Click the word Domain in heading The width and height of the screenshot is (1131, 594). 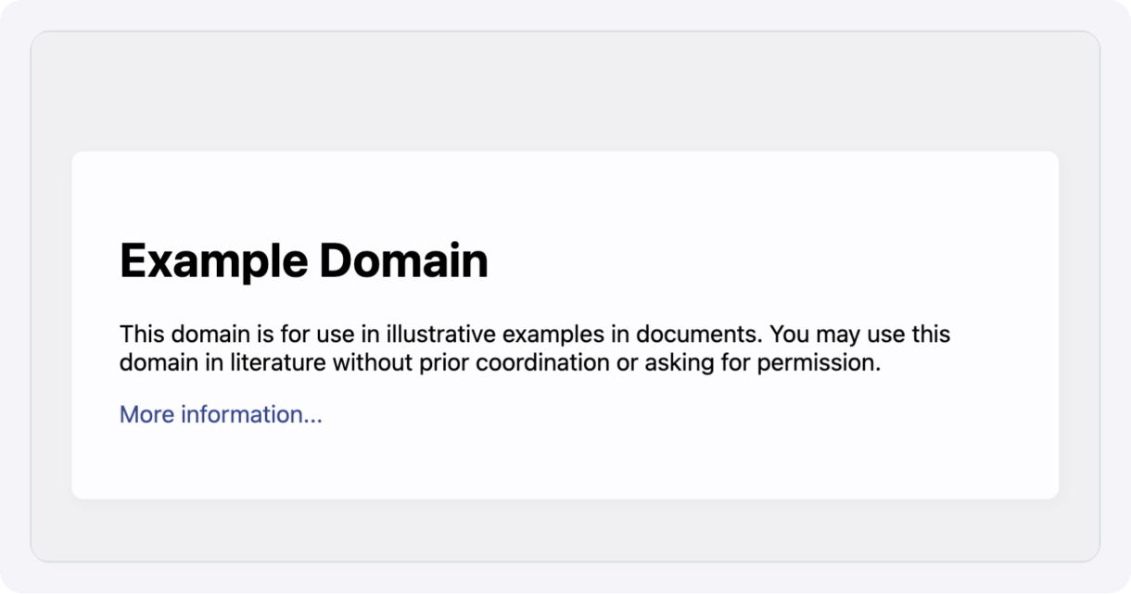[x=404, y=260]
